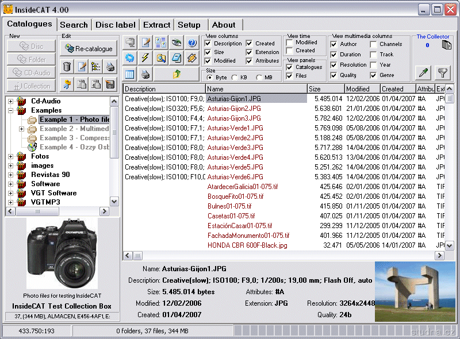The width and height of the screenshot is (460, 339).
Task: Sort the file list by Size column header
Action: 325,89
